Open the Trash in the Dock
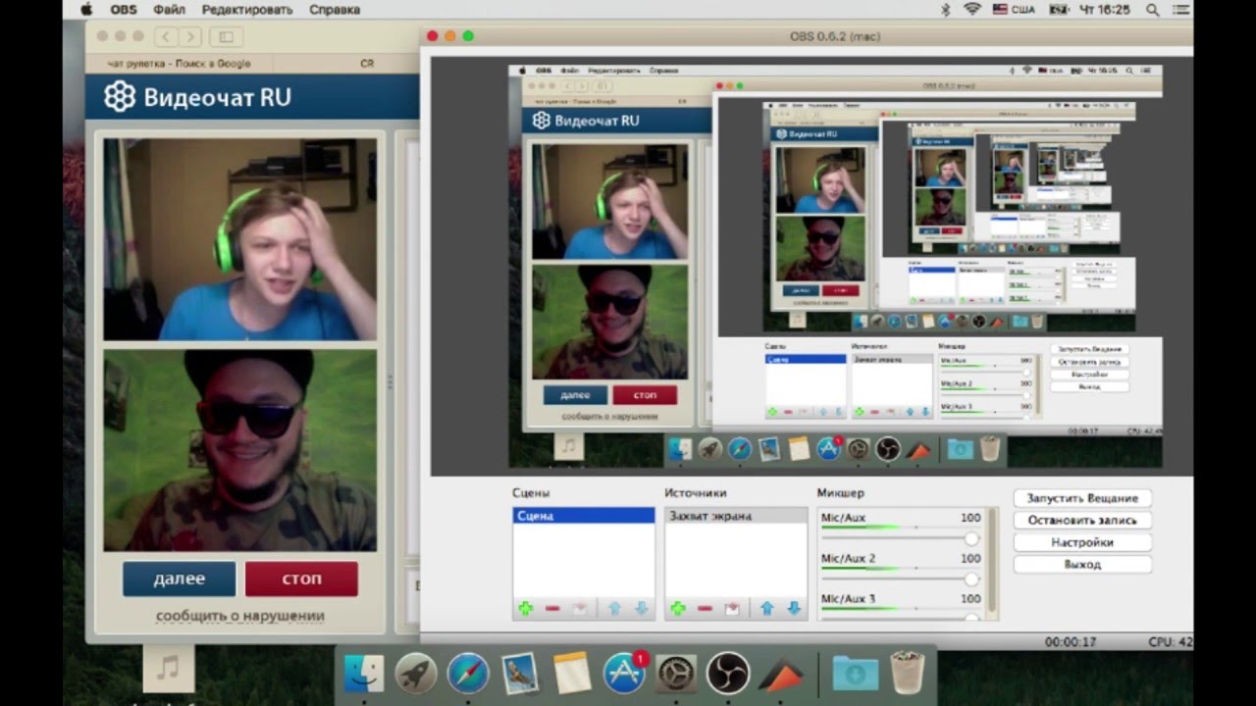This screenshot has width=1256, height=706. 908,674
